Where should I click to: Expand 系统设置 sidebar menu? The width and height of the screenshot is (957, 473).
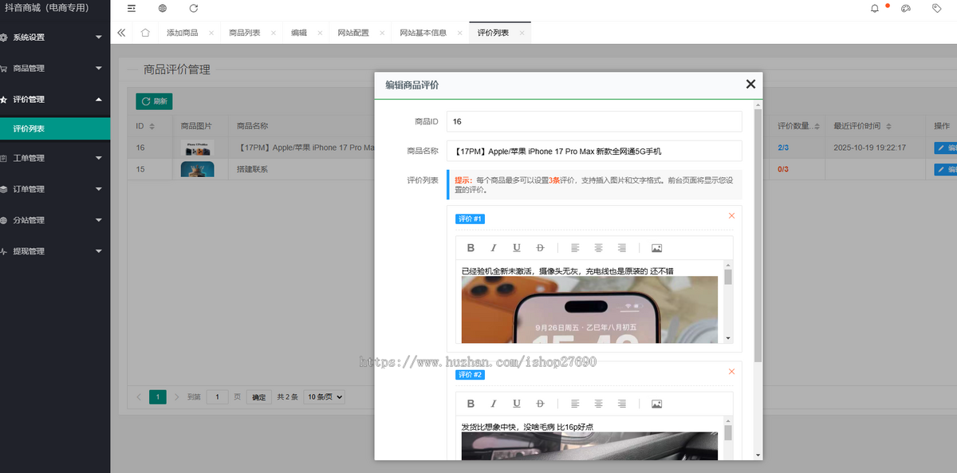[x=55, y=37]
